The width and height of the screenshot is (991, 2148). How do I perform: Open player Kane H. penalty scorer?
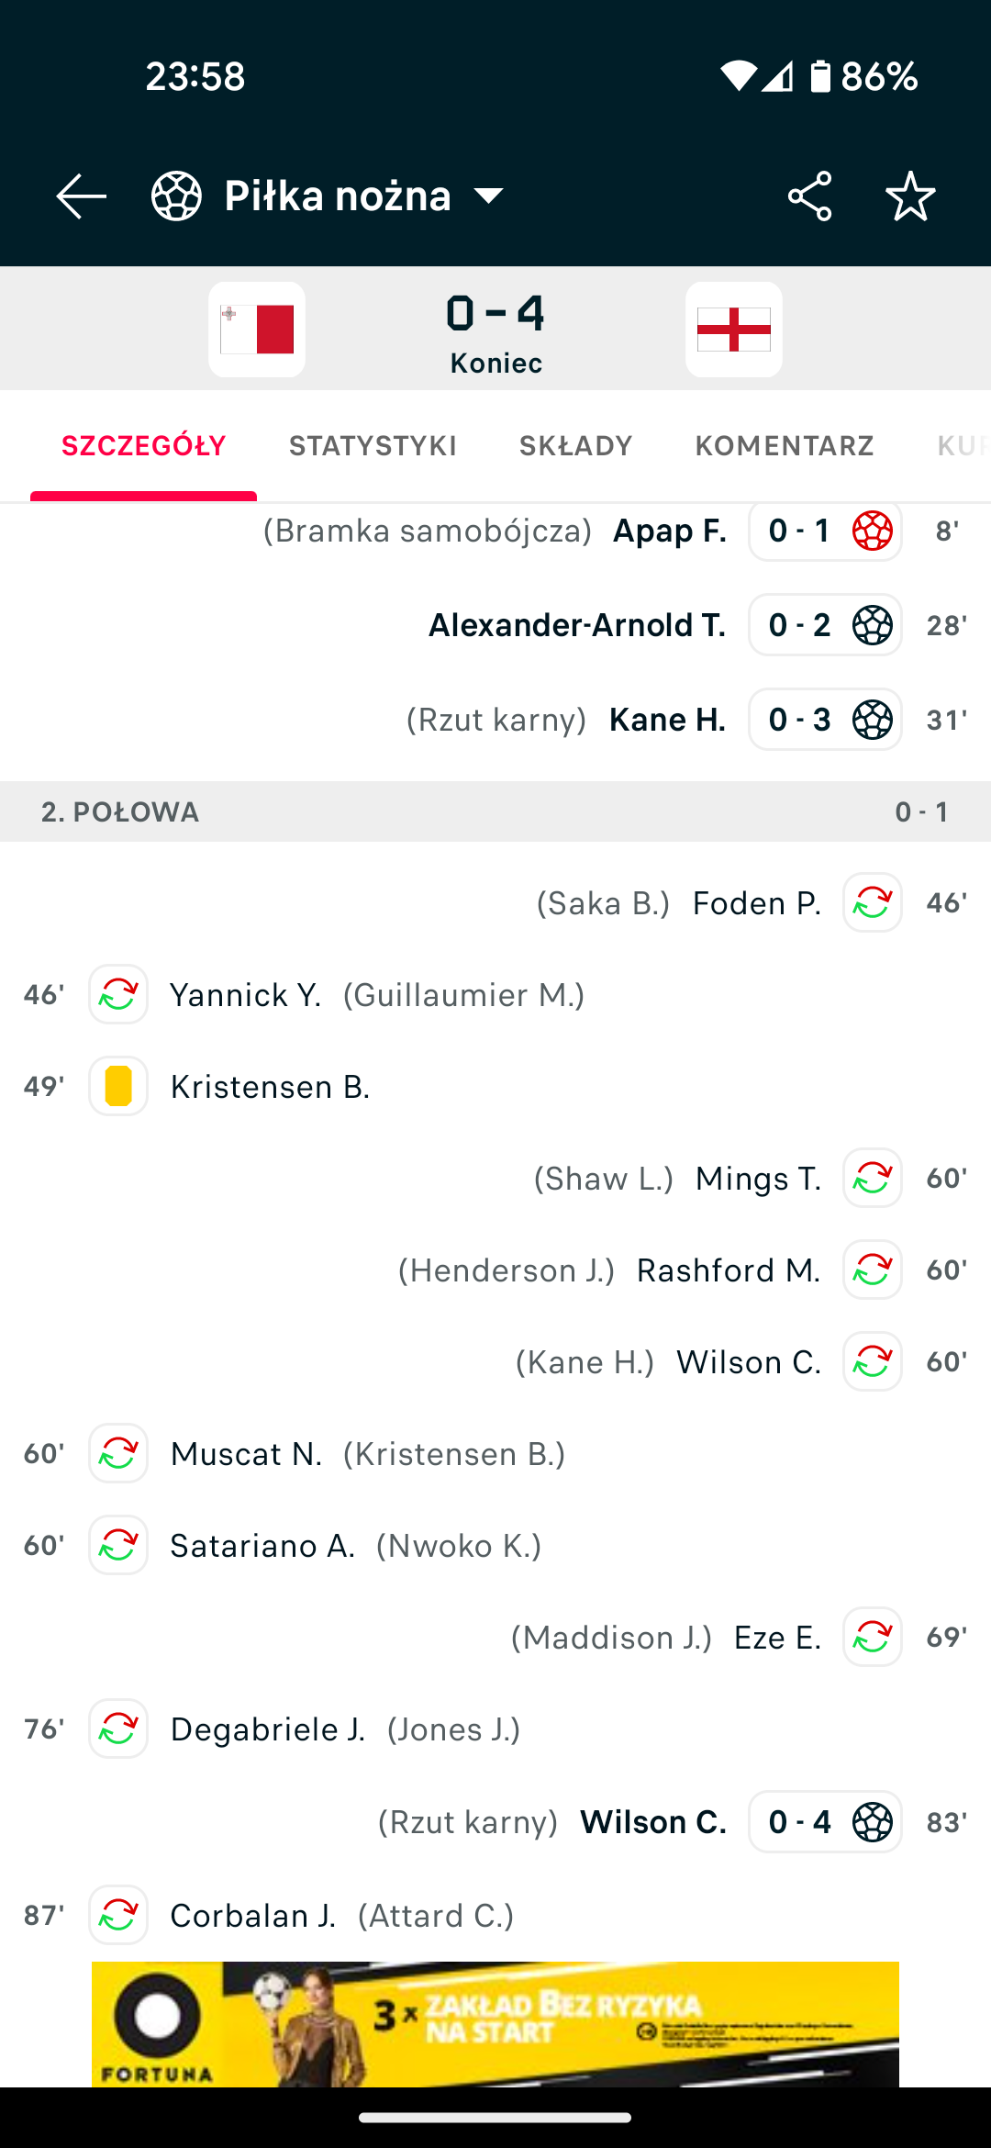(x=667, y=720)
